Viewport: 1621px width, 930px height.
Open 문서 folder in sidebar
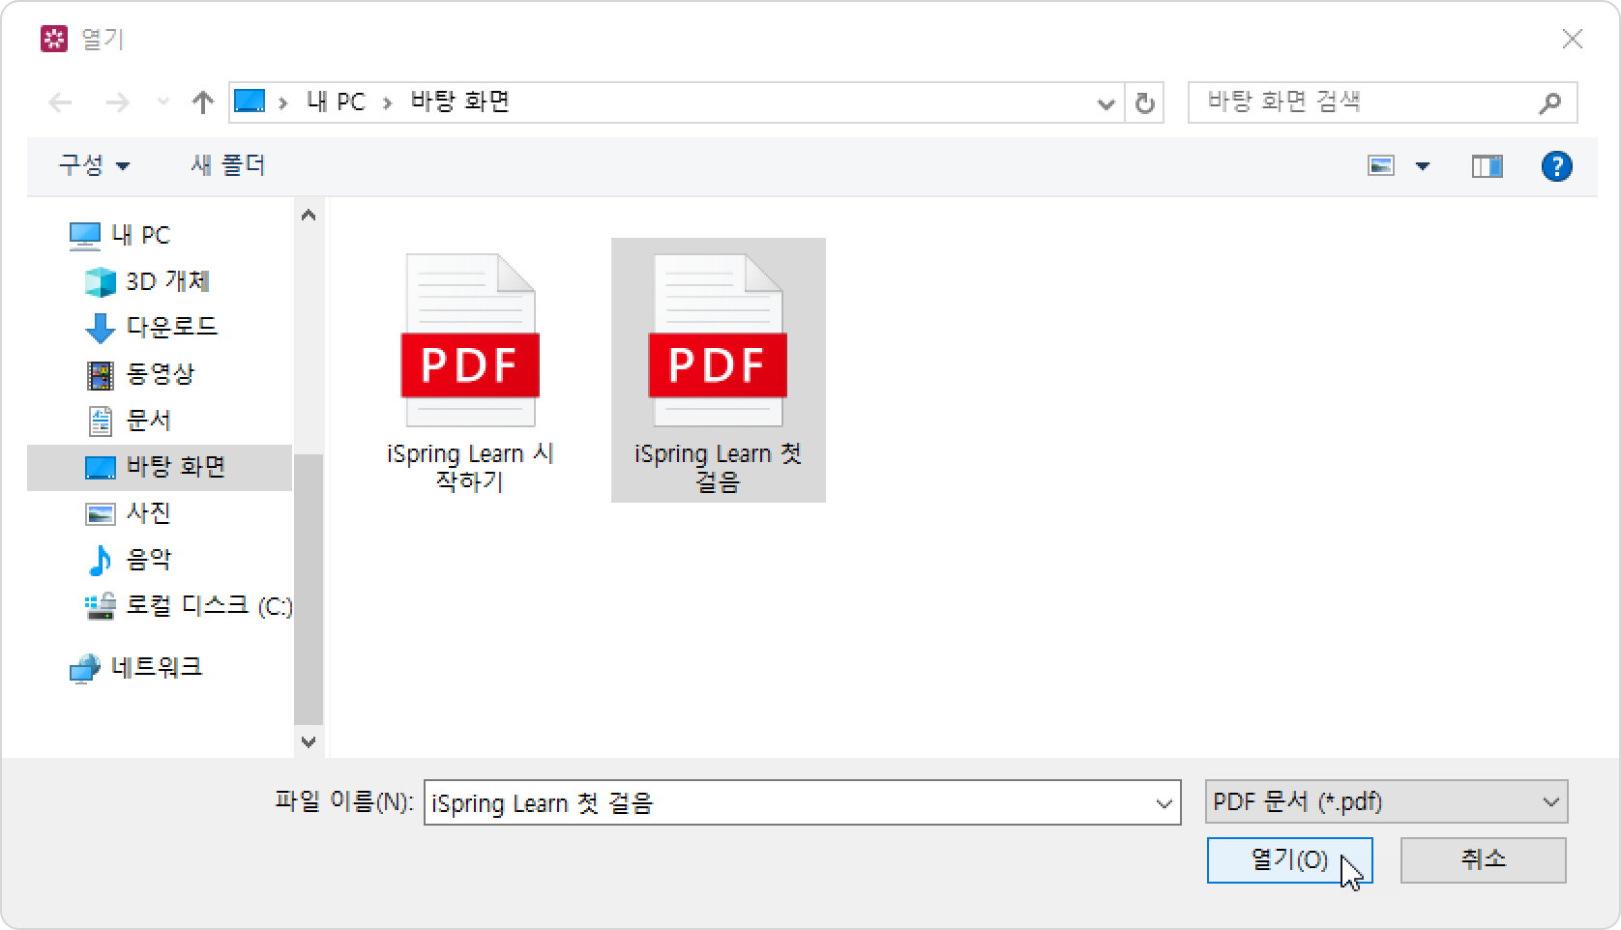tap(129, 421)
